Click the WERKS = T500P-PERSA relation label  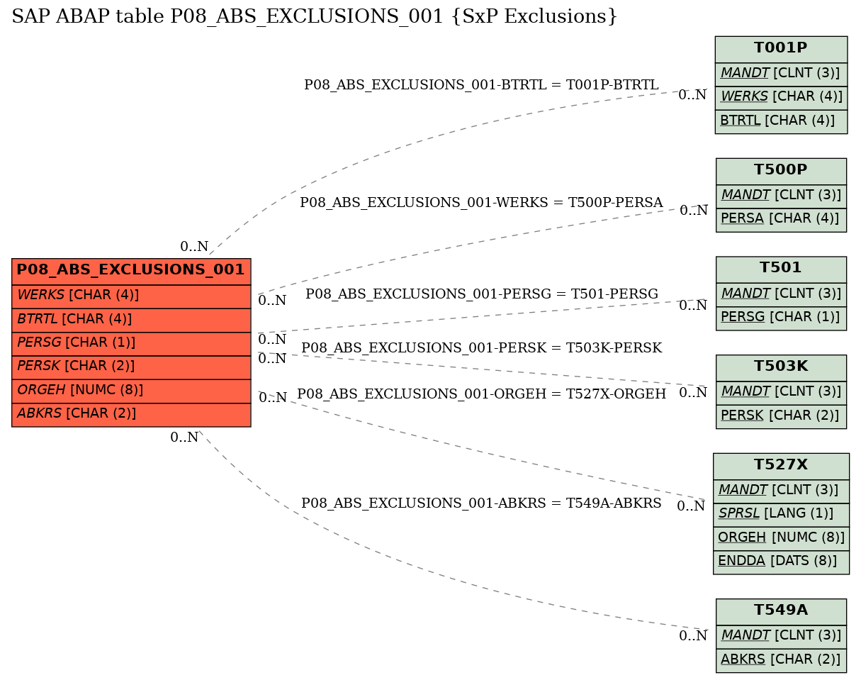click(x=481, y=203)
